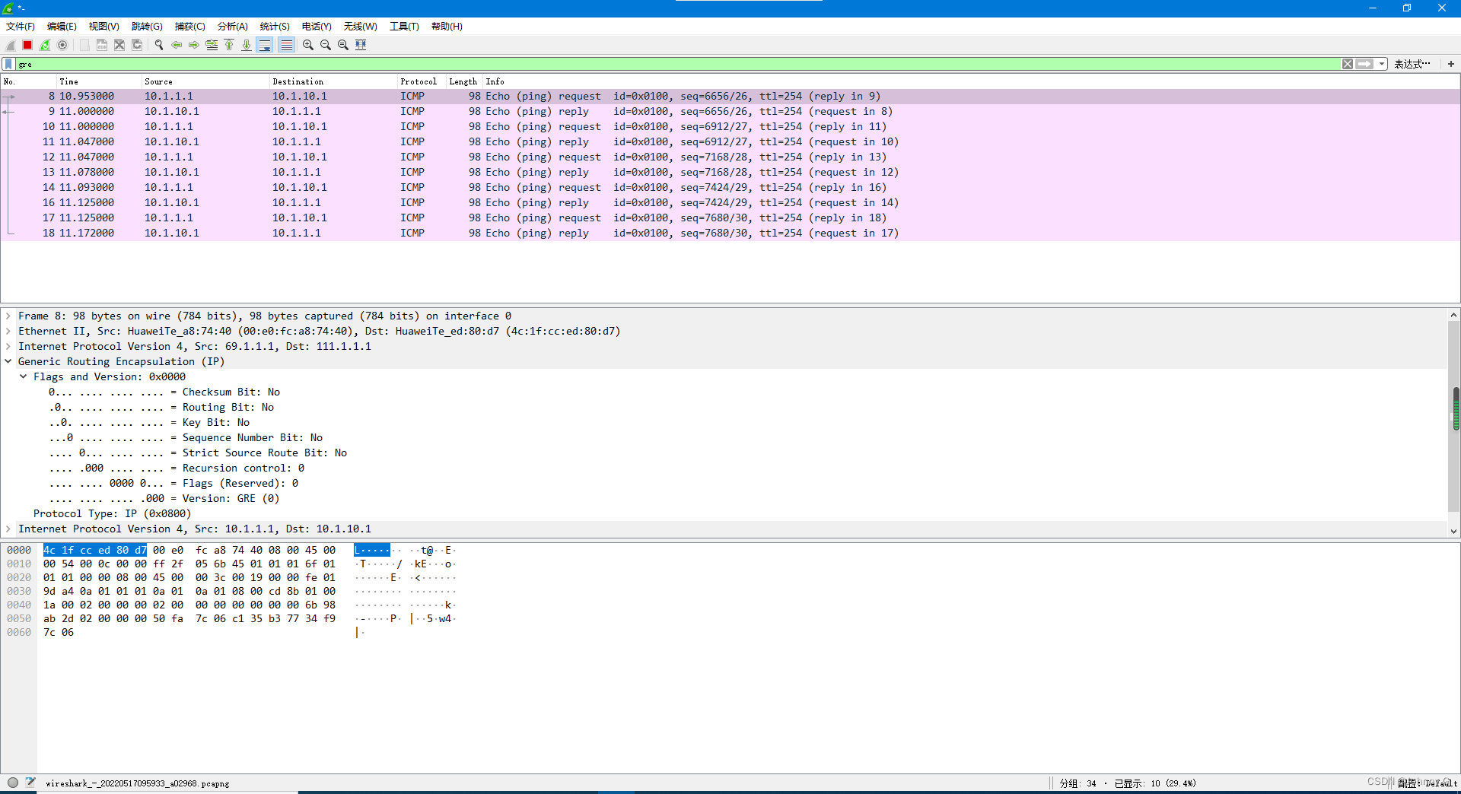Expand the Ethernet II details row
This screenshot has height=794, width=1461.
point(8,331)
